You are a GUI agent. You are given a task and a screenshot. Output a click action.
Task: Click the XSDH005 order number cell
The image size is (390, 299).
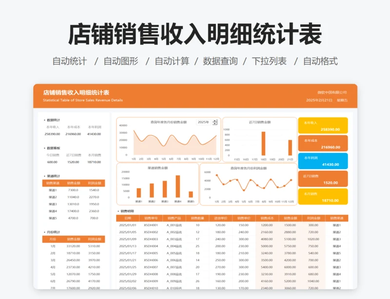coord(151,253)
